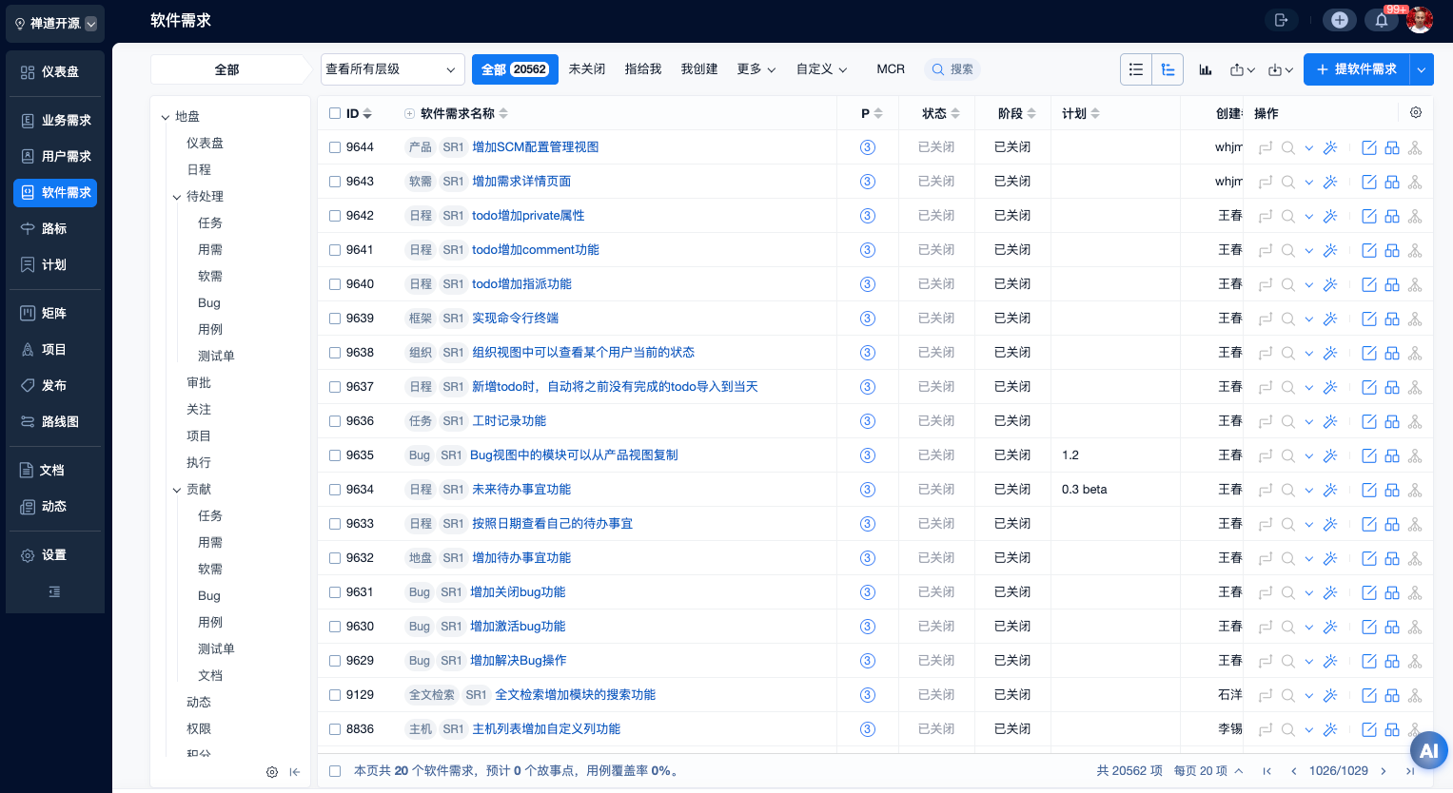This screenshot has width=1453, height=793.
Task: Switch to the 未关闭 filter tab
Action: click(587, 69)
